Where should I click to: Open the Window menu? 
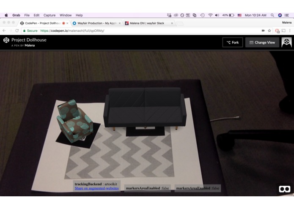[66, 15]
